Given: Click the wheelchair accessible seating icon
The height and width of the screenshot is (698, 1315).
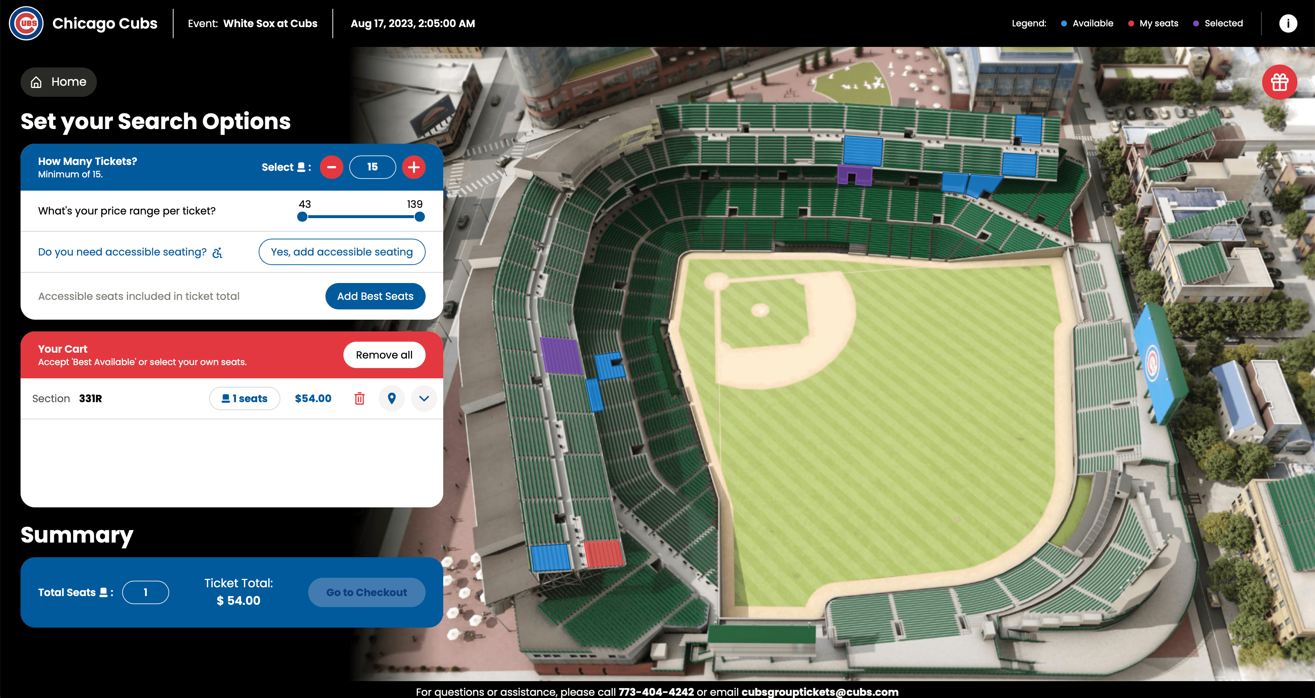Looking at the screenshot, I should tap(218, 253).
